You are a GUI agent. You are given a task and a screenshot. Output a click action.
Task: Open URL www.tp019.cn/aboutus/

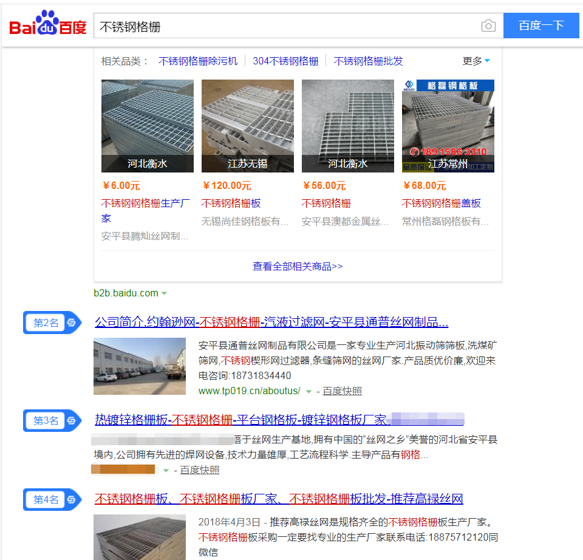point(249,391)
